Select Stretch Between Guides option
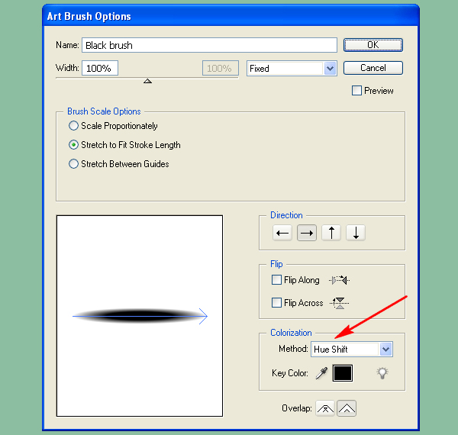 coord(73,164)
